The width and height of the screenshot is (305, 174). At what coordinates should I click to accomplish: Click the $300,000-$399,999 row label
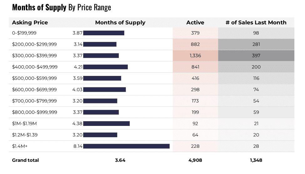click(x=34, y=56)
